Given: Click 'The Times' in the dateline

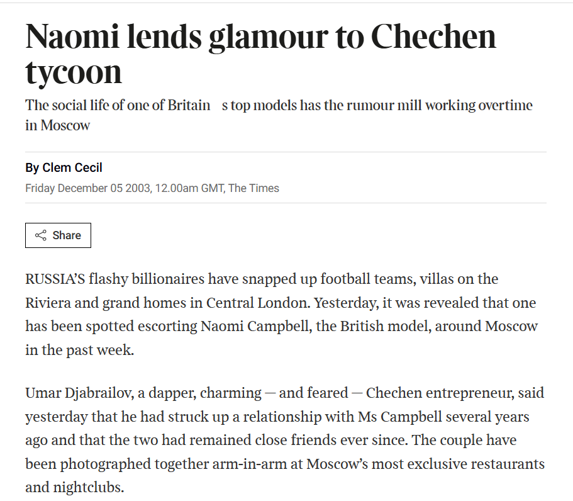Looking at the screenshot, I should [x=253, y=188].
